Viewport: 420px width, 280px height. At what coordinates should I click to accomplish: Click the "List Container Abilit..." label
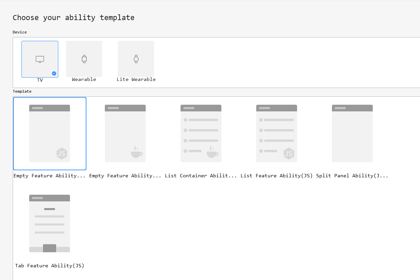pos(201,176)
